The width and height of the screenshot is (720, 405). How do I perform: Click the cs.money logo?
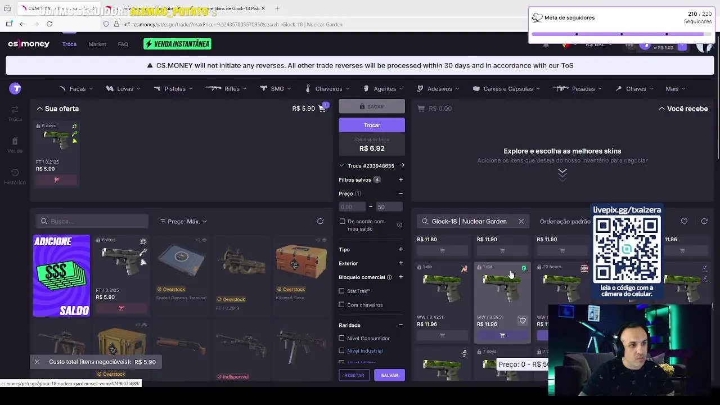(x=29, y=44)
